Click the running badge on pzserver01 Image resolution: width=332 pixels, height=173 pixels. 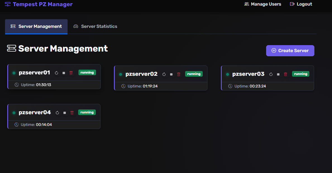[87, 72]
